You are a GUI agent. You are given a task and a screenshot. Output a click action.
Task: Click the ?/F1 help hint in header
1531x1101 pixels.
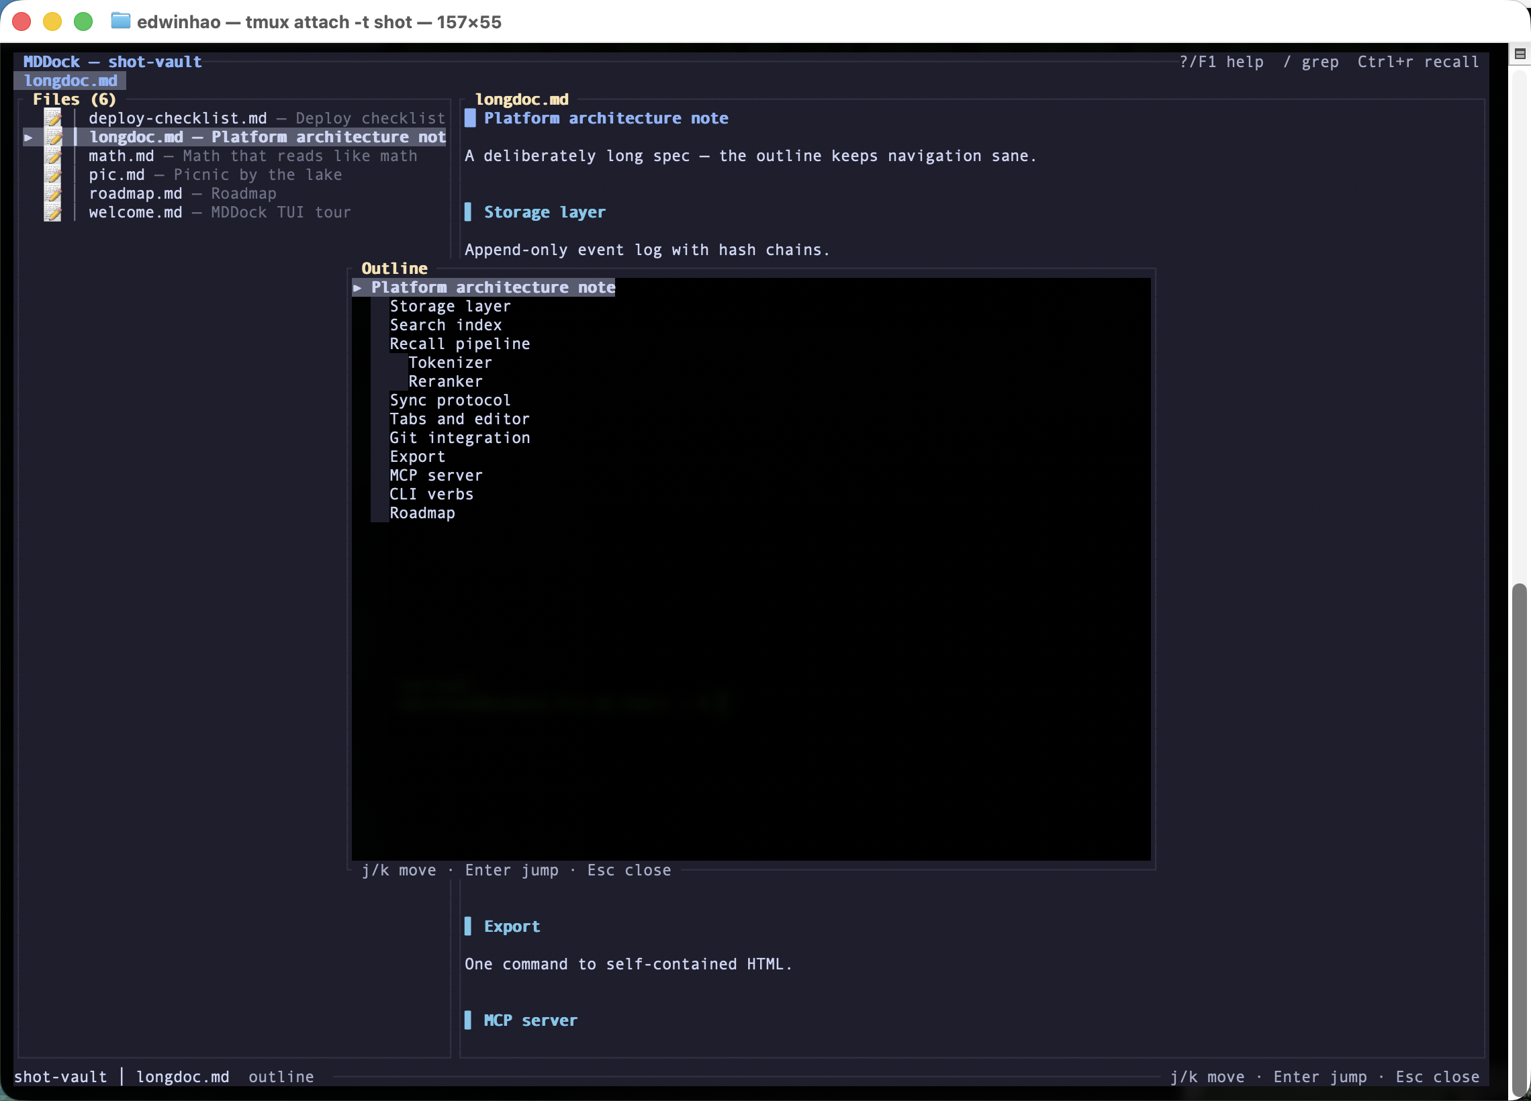click(1221, 62)
